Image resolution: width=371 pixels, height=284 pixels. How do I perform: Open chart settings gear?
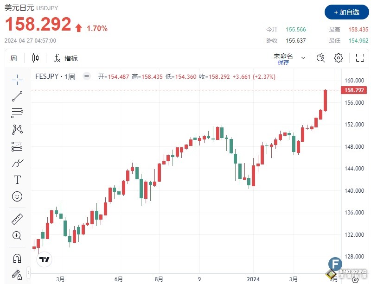tap(339, 58)
